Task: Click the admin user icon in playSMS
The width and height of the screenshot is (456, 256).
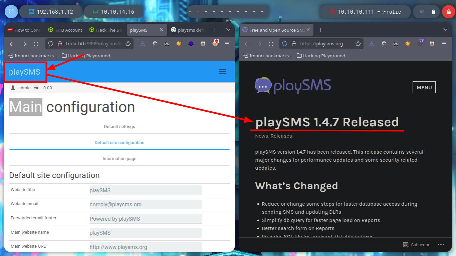Action: 13,88
